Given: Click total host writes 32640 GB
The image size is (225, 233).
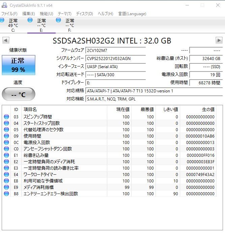Looking at the screenshot, I should pyautogui.click(x=206, y=58).
